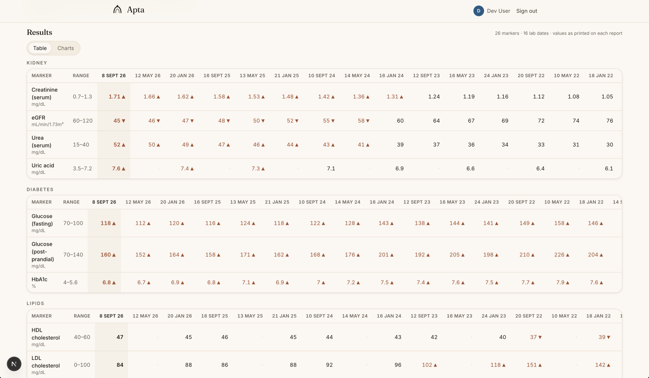Screen dimensions: 649x378
Task: Click the Kidney table 18 JAN 22 column header
Action: pyautogui.click(x=601, y=76)
